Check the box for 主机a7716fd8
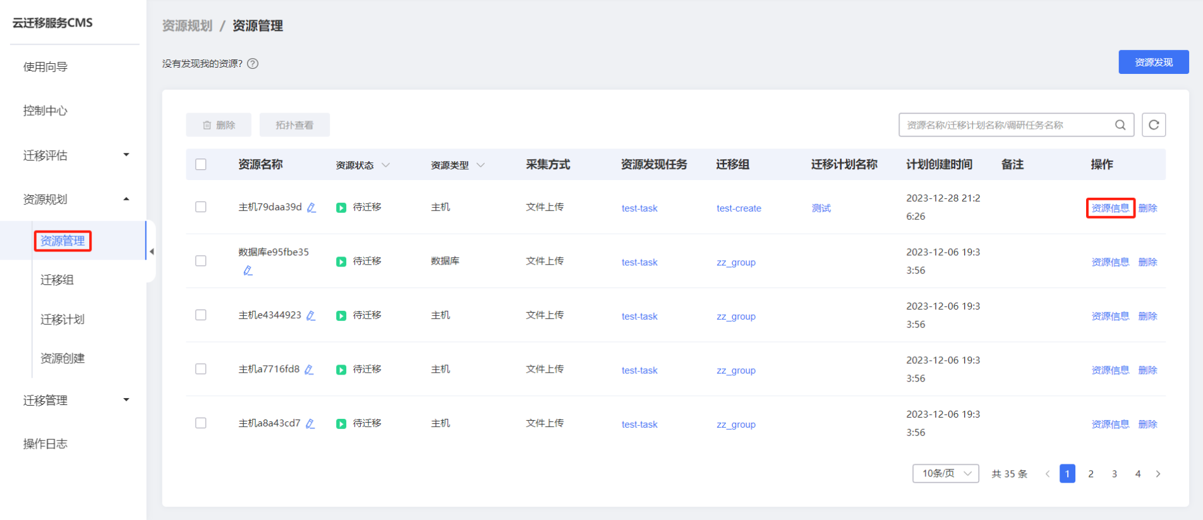 [201, 369]
